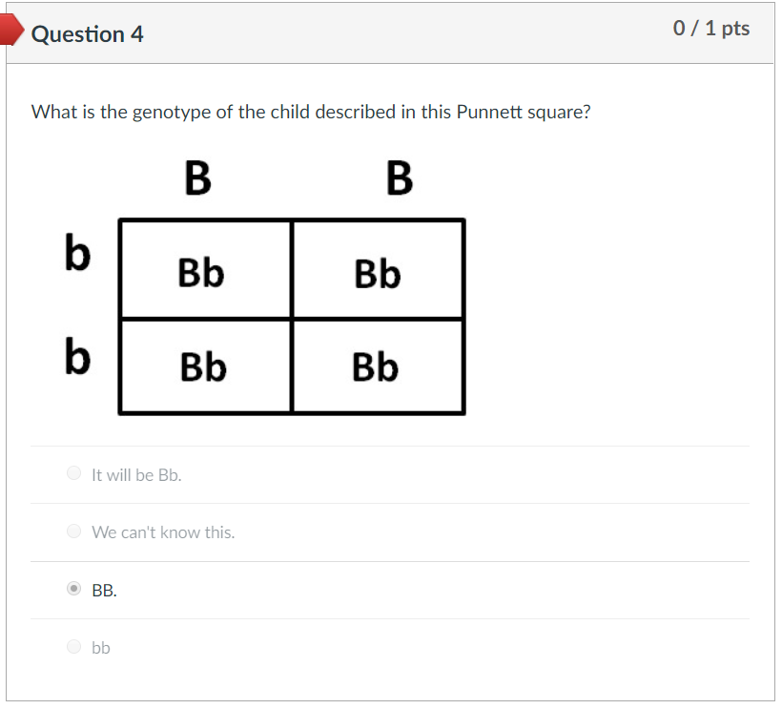Click the left 'B' column header

197,178
